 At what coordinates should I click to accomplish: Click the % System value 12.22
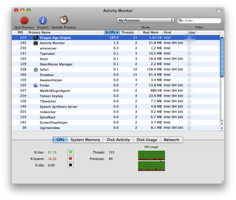click(52, 159)
